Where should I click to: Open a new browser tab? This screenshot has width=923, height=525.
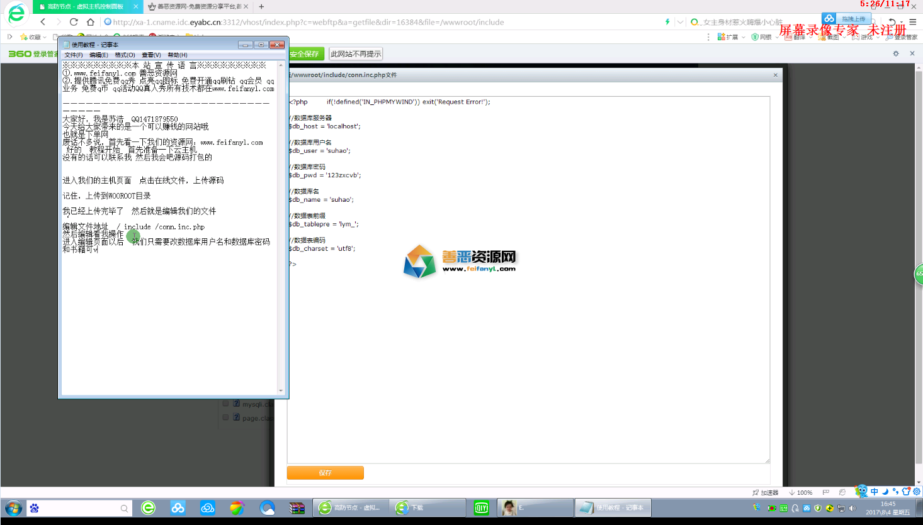click(261, 6)
